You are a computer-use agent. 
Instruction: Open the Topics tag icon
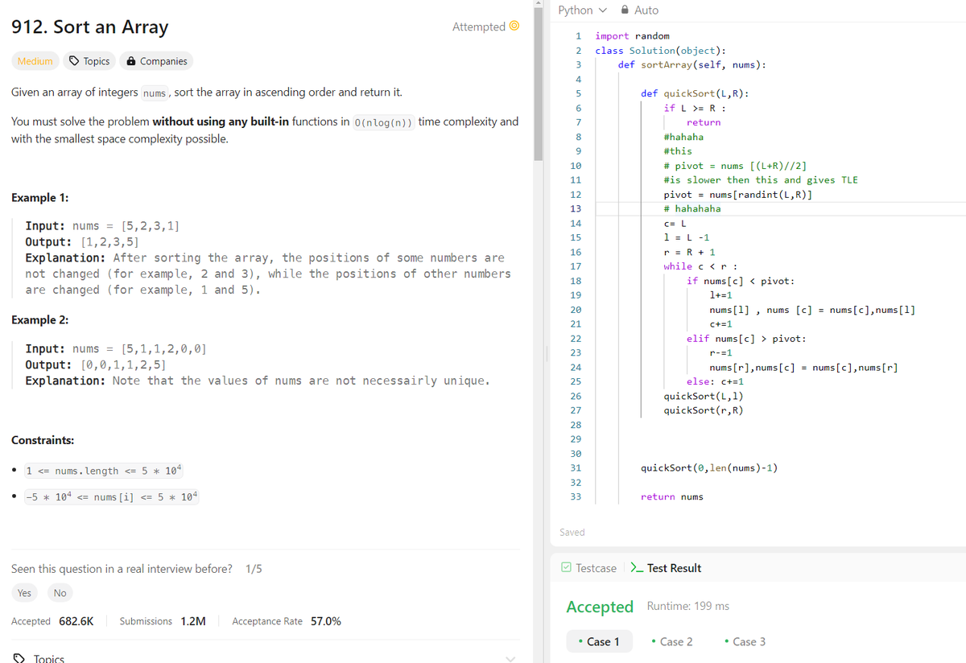point(74,61)
